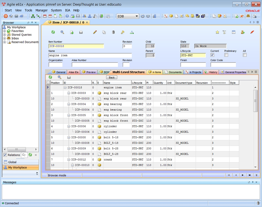Click the cylinder ICP-00006 STD-PRT row name
The height and width of the screenshot is (207, 262).
pyautogui.click(x=110, y=126)
